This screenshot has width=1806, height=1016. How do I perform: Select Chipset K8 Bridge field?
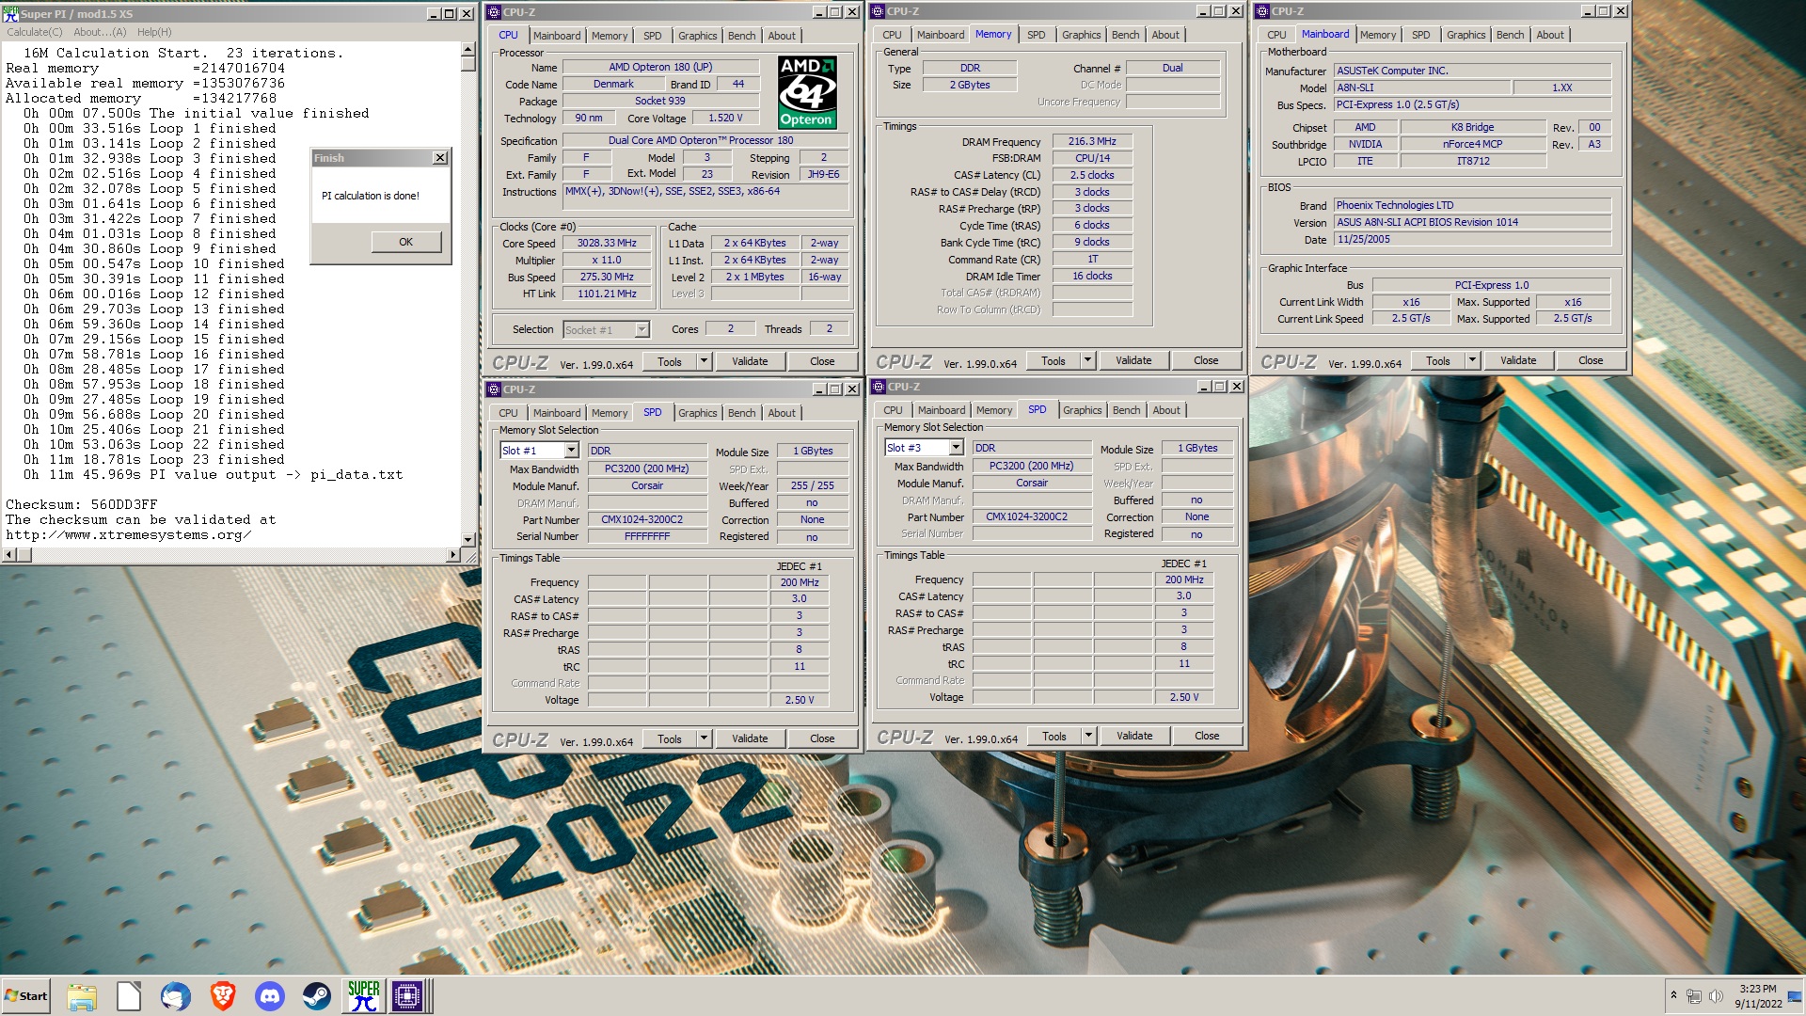pyautogui.click(x=1472, y=127)
